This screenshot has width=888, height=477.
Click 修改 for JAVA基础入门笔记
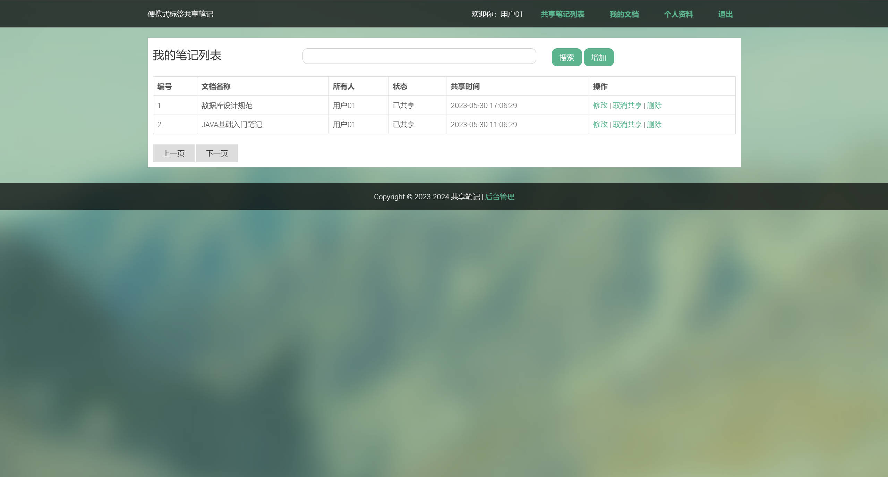[x=600, y=124]
